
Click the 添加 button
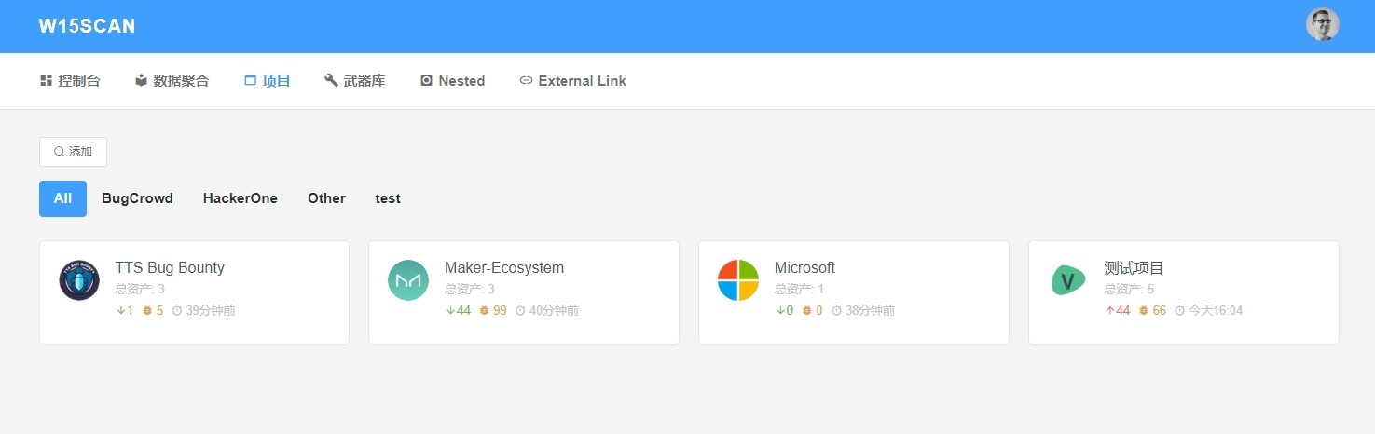[x=73, y=152]
